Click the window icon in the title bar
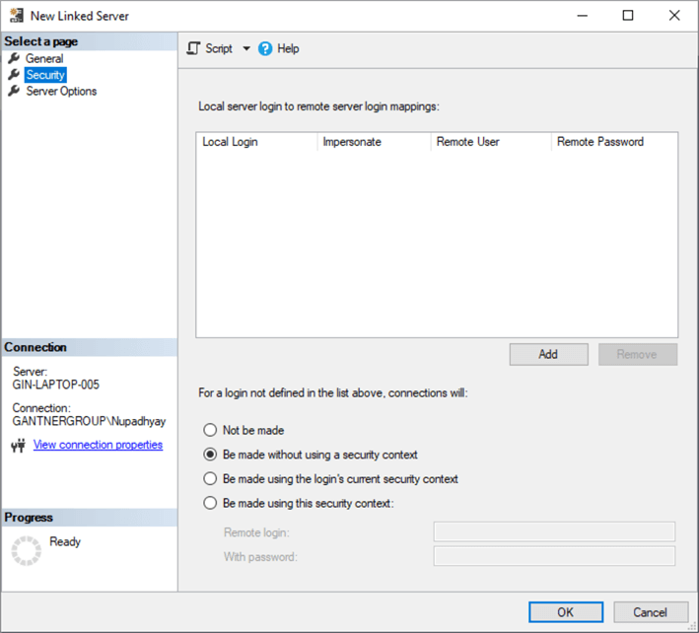The height and width of the screenshot is (633, 699). 15,16
